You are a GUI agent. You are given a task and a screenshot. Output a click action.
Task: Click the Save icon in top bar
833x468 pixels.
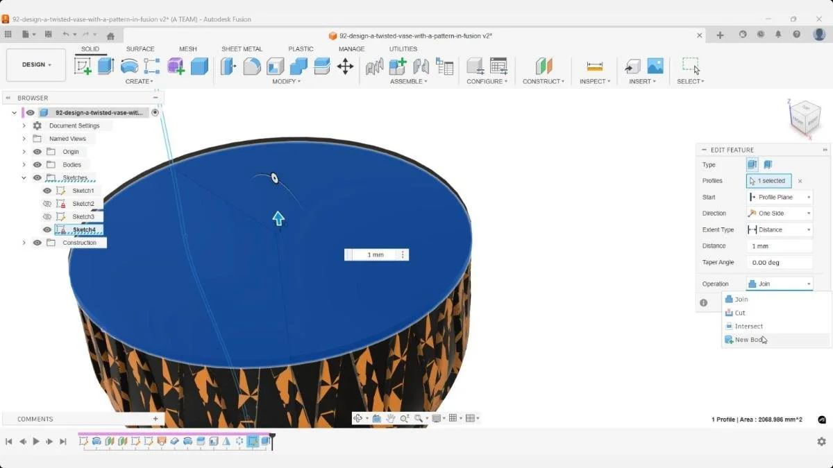(48, 34)
